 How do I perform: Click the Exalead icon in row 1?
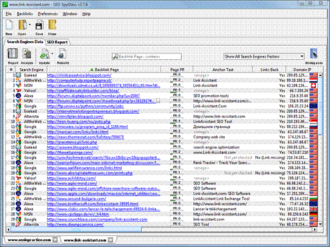[19, 75]
